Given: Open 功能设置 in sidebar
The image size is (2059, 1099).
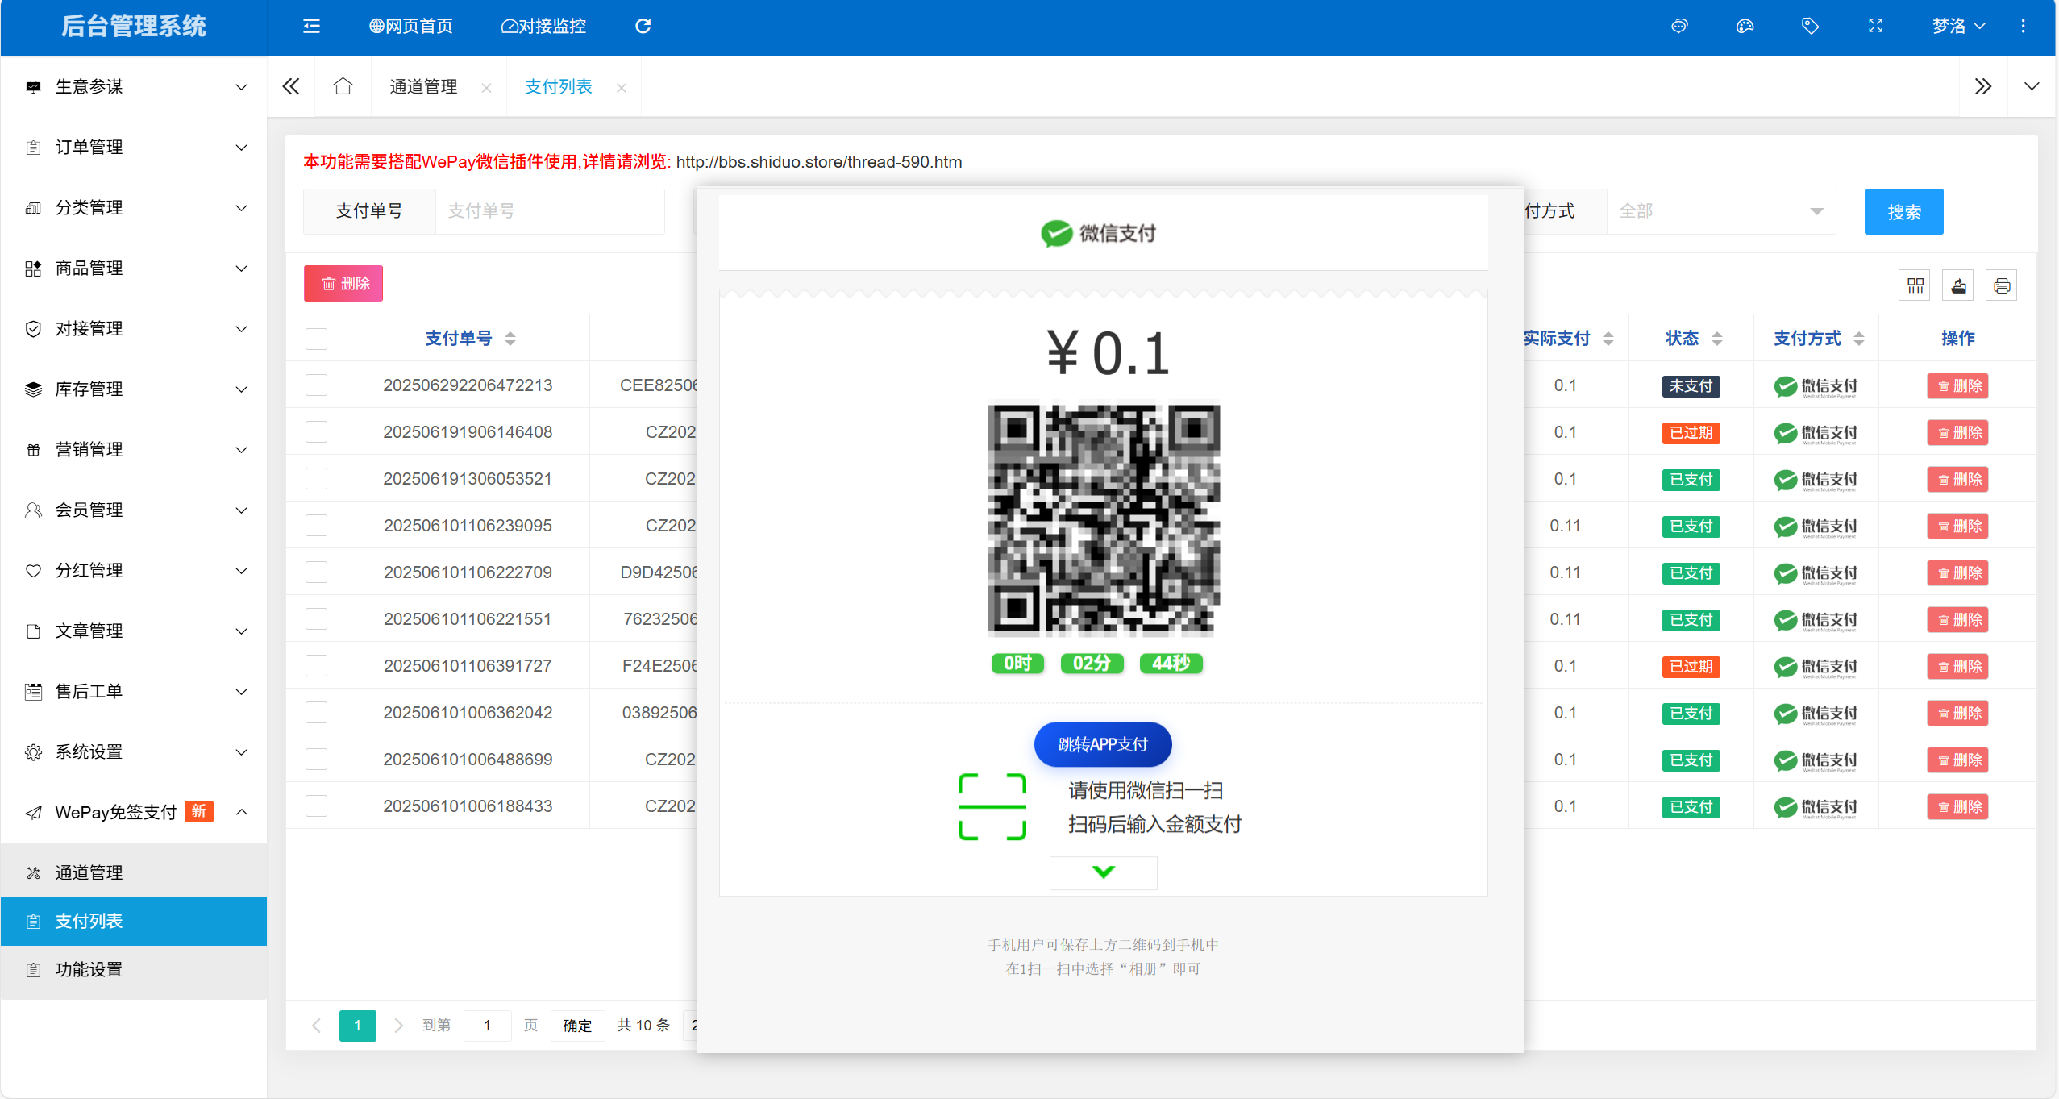Looking at the screenshot, I should [x=89, y=970].
